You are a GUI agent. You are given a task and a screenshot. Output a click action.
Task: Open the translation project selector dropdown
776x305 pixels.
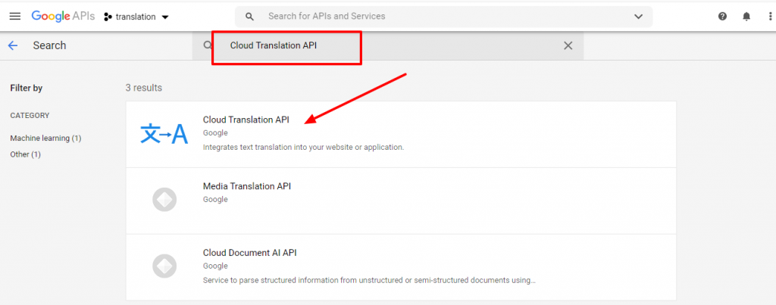136,17
